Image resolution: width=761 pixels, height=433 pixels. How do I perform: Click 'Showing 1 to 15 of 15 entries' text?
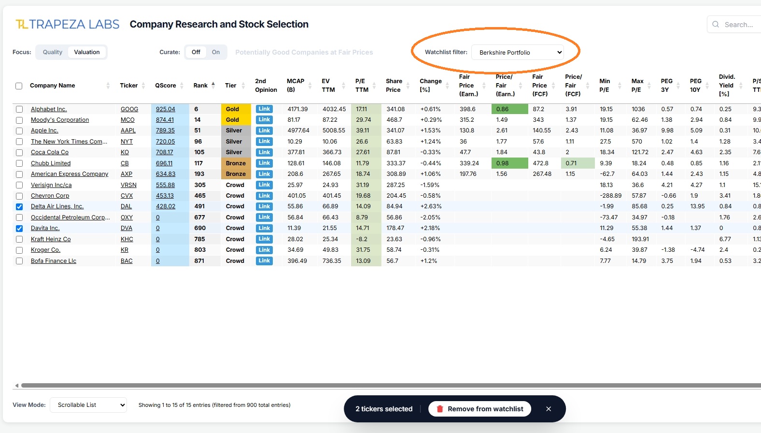tap(214, 405)
